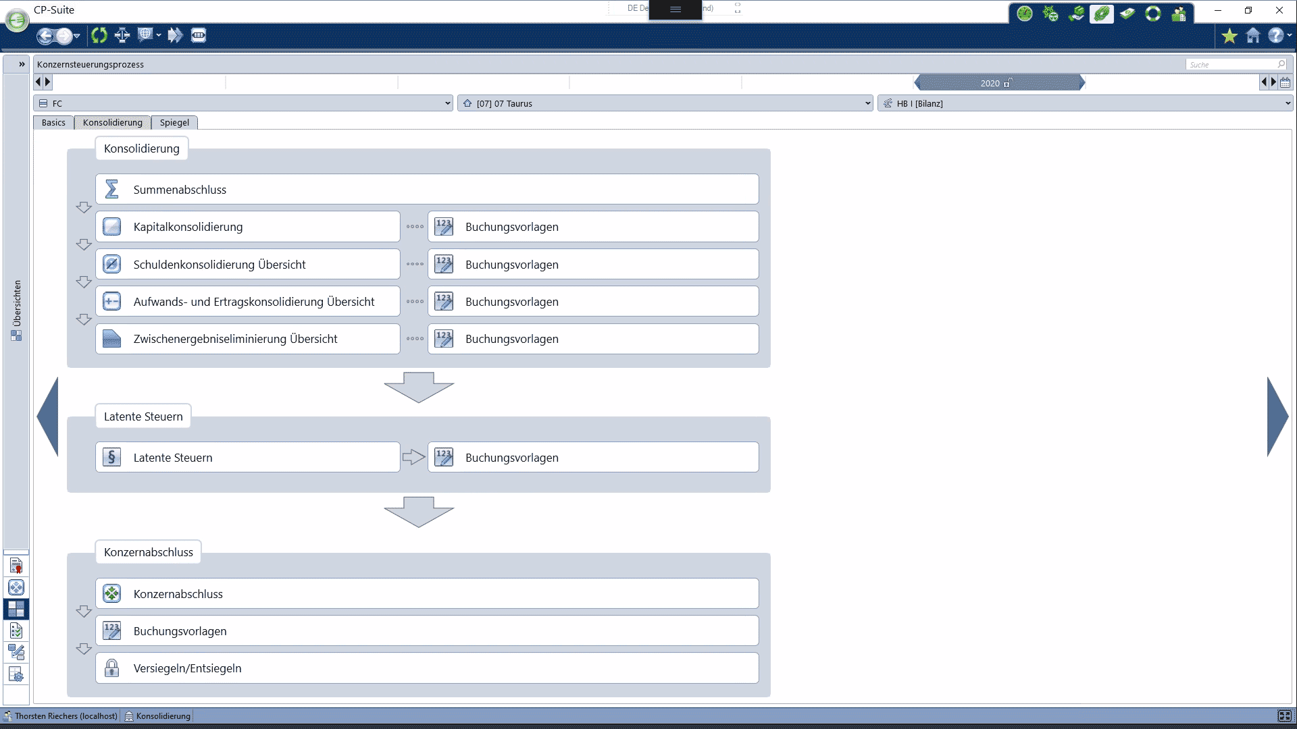Open the green lifebuoy ring module icon
The height and width of the screenshot is (729, 1297).
(1153, 13)
